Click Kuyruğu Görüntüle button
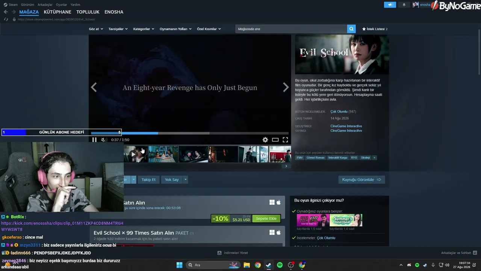Viewport: 481px width, 271px height. pyautogui.click(x=362, y=180)
